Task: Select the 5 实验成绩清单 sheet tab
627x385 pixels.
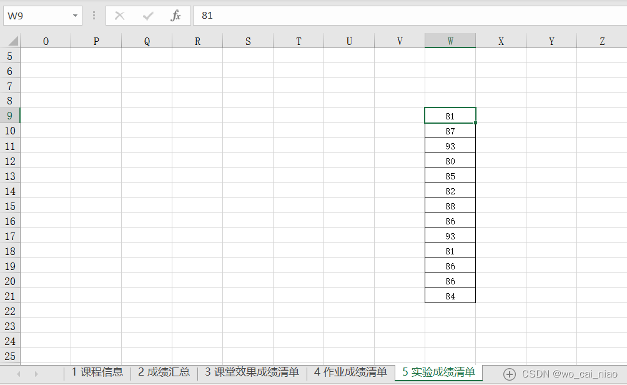Action: [438, 372]
